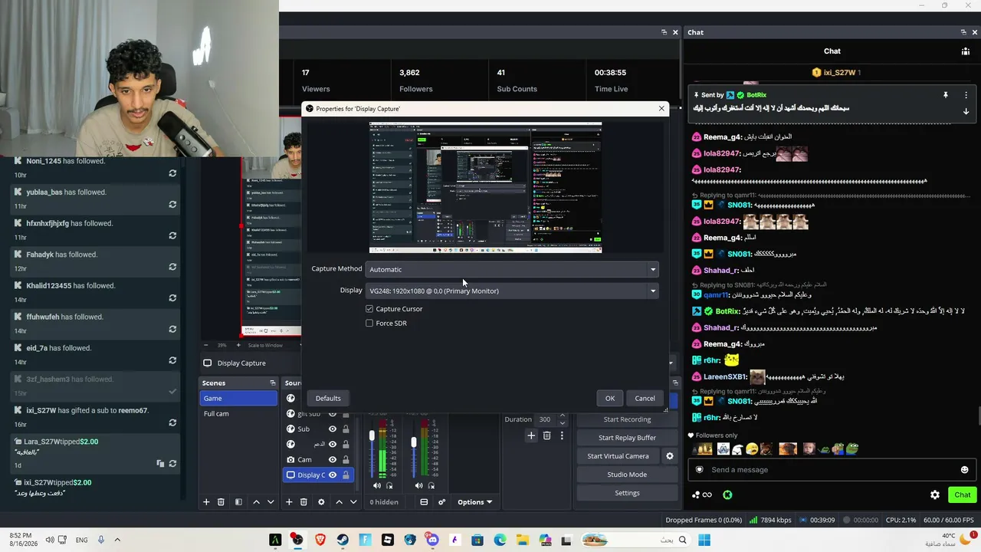Open the emoji picker in message box
Image resolution: width=981 pixels, height=552 pixels.
click(x=964, y=470)
